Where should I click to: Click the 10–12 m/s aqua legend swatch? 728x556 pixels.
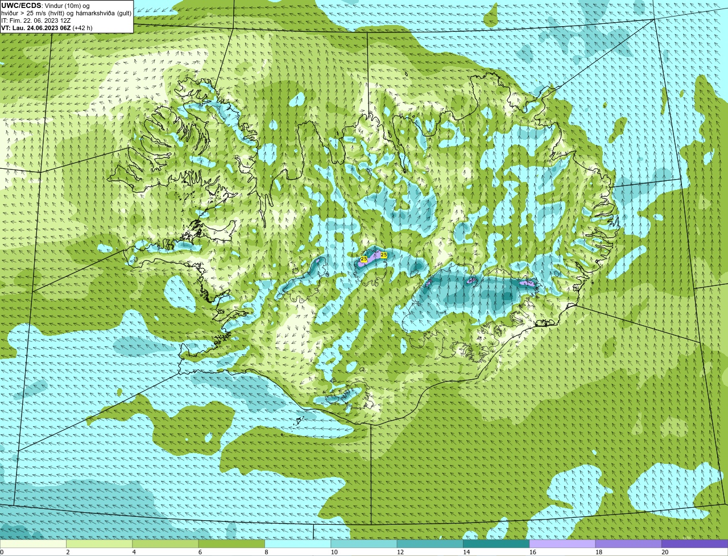364,543
